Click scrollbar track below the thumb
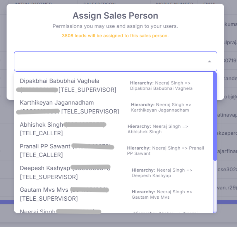The height and width of the screenshot is (227, 237). click(215, 186)
